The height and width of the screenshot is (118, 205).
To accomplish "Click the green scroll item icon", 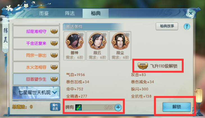I will tap(78, 107).
